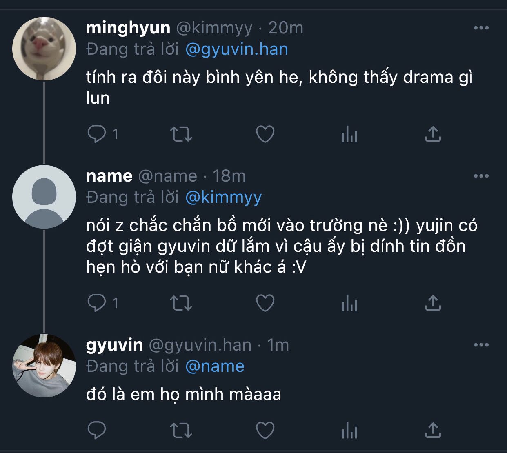Image resolution: width=507 pixels, height=453 pixels.
Task: Like minghyun's reply with the heart icon
Action: (265, 134)
